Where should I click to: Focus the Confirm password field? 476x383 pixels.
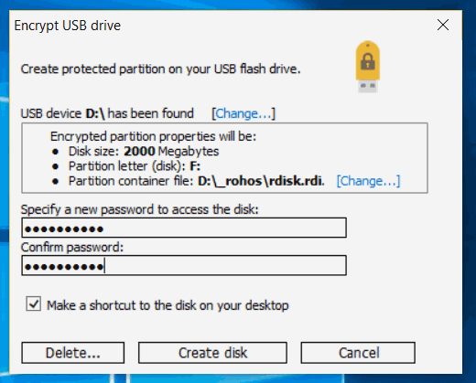(x=184, y=265)
